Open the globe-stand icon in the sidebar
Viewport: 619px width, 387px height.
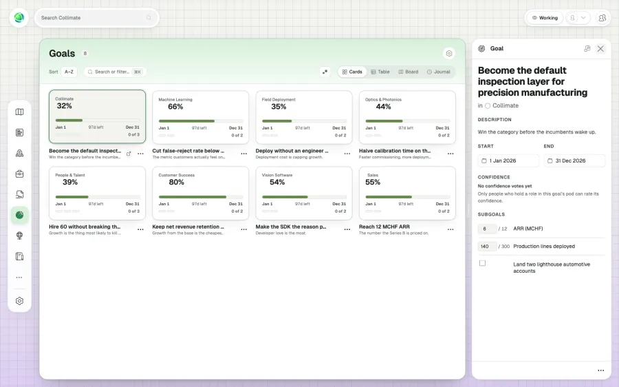point(19,236)
